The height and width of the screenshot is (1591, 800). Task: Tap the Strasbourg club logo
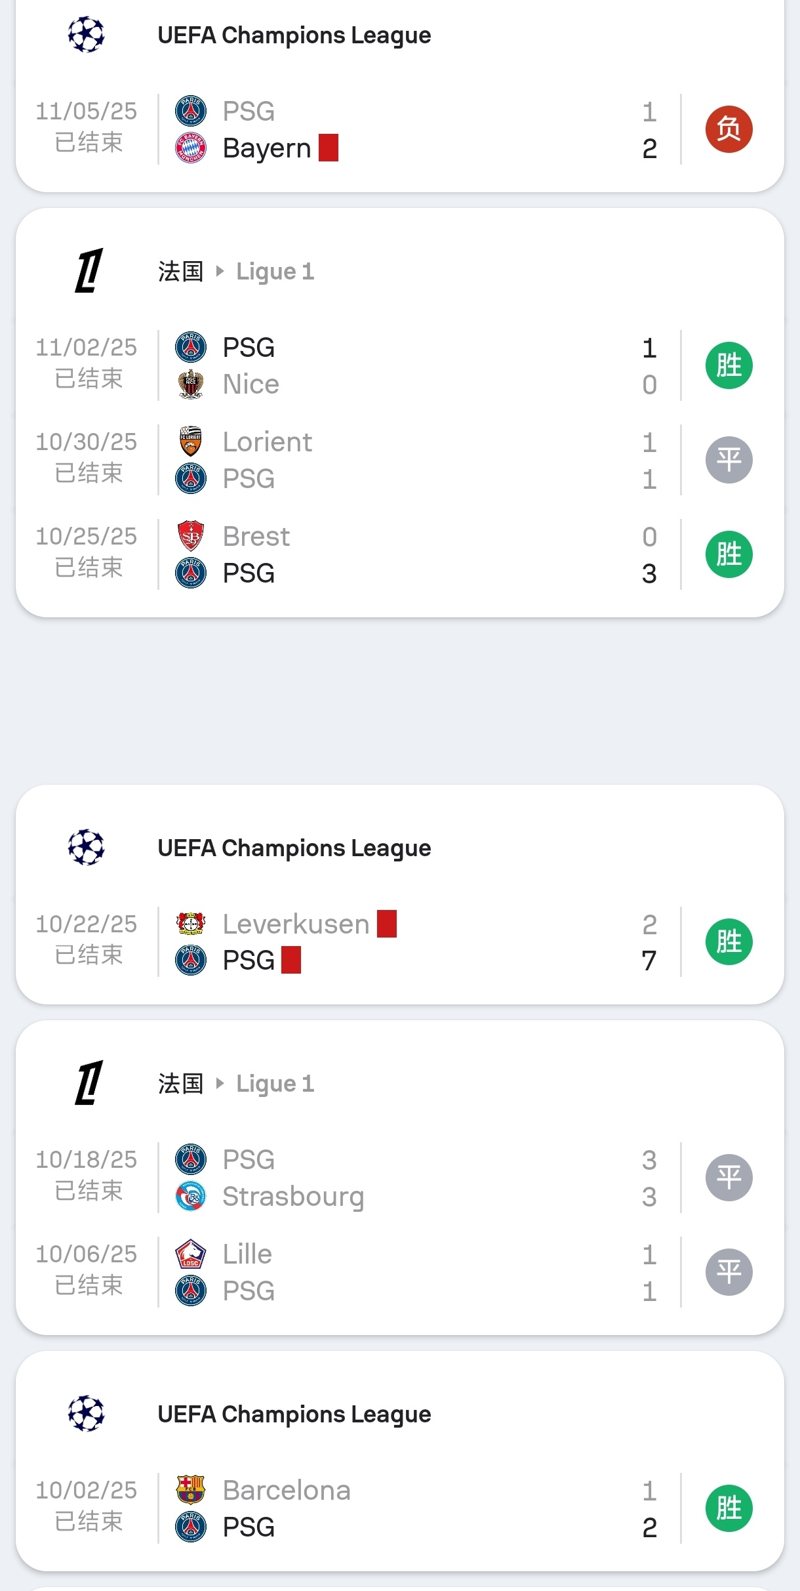[191, 1197]
